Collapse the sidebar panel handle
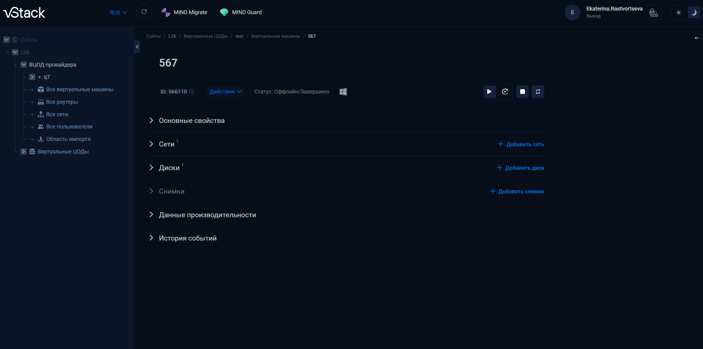The image size is (703, 349). (x=137, y=47)
